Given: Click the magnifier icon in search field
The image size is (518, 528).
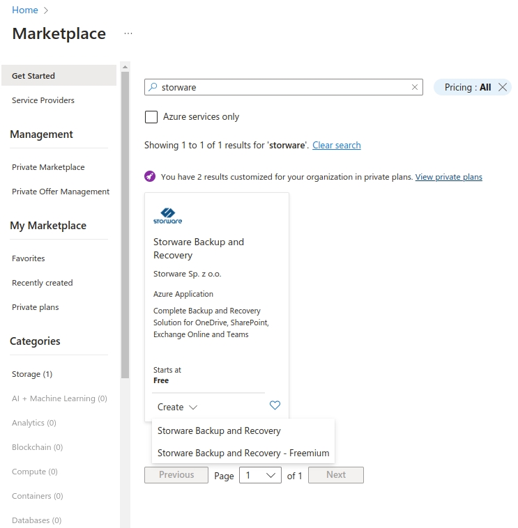Looking at the screenshot, I should [x=153, y=87].
